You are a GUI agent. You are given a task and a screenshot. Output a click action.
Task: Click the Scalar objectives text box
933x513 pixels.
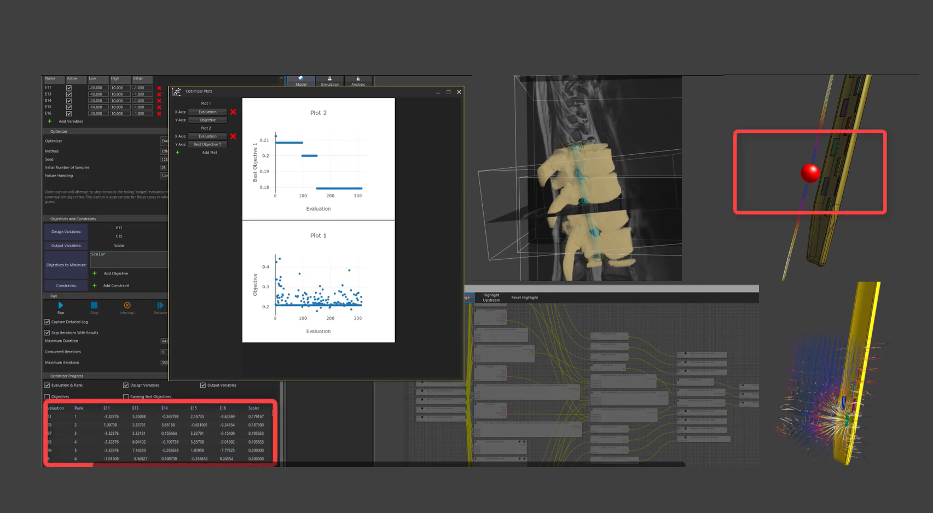129,259
